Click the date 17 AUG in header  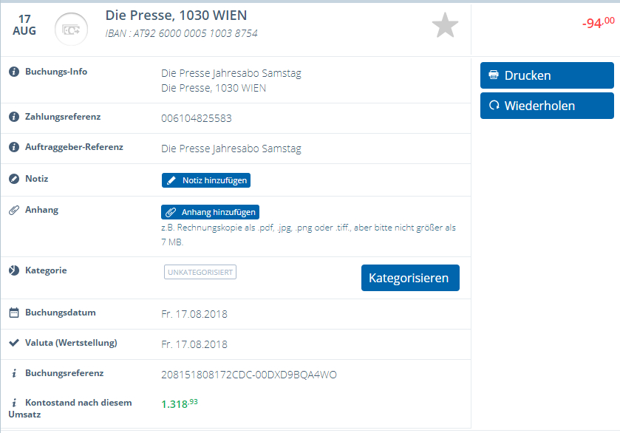click(24, 25)
